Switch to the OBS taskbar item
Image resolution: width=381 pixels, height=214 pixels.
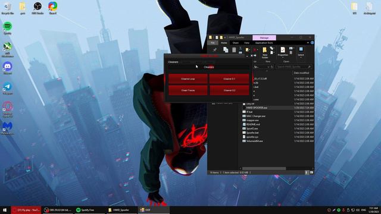pyautogui.click(x=58, y=210)
